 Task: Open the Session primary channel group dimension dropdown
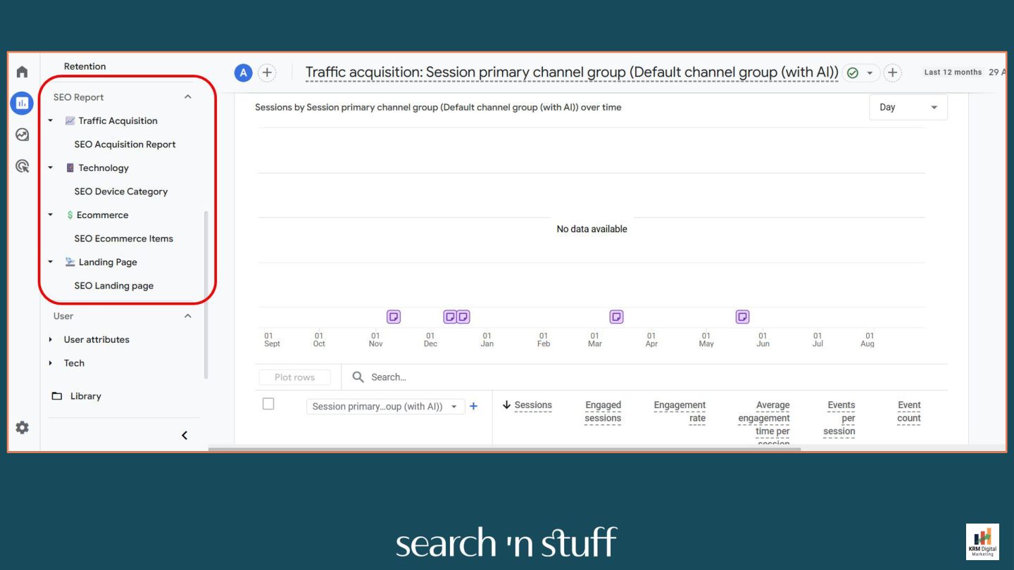[x=385, y=407]
